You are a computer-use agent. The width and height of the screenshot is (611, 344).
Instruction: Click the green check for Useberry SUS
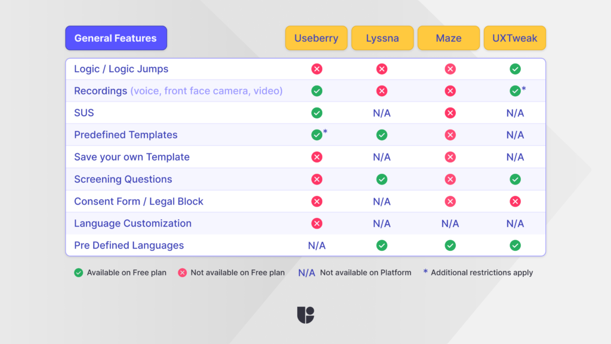317,113
